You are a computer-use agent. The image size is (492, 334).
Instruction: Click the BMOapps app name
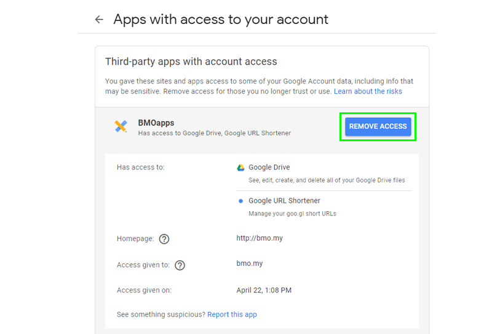156,123
